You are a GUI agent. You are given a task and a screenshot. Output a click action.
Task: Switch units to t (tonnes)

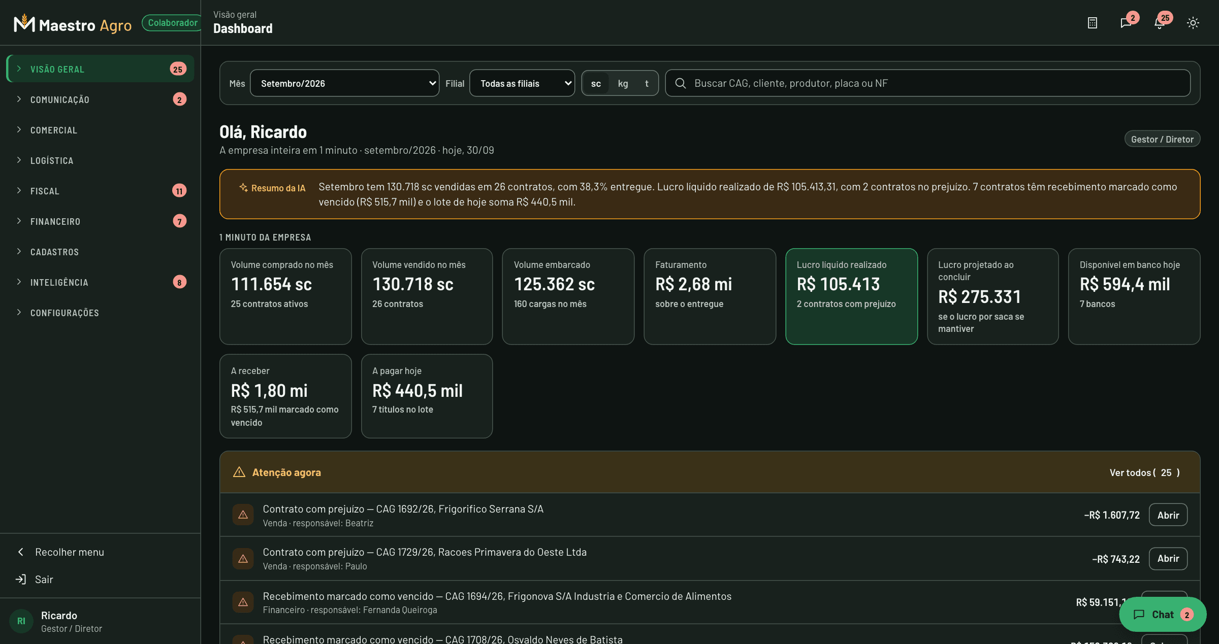[x=647, y=83]
